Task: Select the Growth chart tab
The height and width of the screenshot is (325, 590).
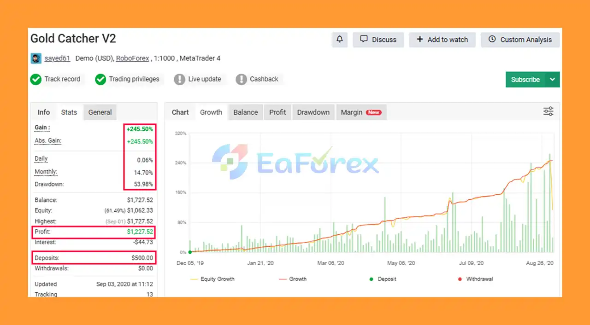Action: point(211,112)
